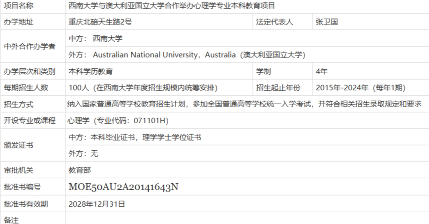Screen dimensions: 429x224
Task: Click the value 本科学历教育
Action: (x=91, y=72)
